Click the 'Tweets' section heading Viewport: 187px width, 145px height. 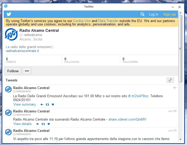pos(12,80)
